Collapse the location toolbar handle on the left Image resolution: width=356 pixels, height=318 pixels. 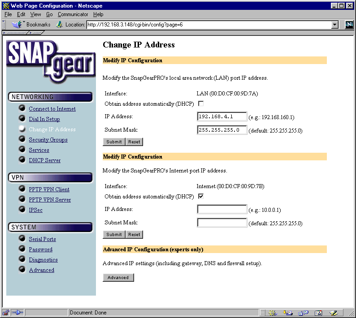pos(4,25)
